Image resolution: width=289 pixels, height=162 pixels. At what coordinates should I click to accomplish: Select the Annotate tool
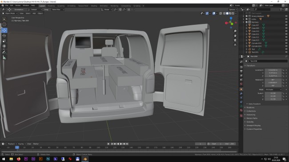(4, 52)
